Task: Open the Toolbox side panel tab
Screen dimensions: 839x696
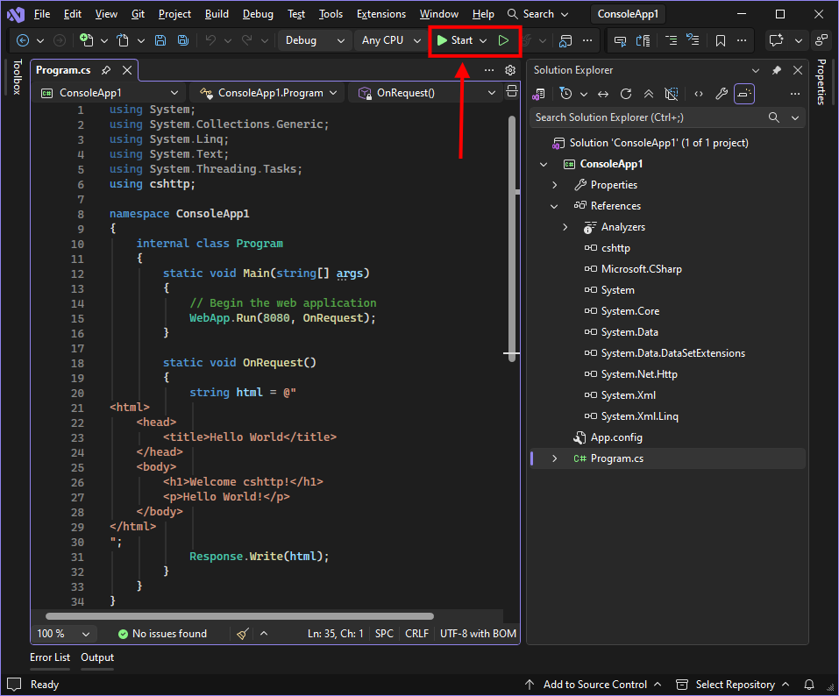Action: (17, 77)
